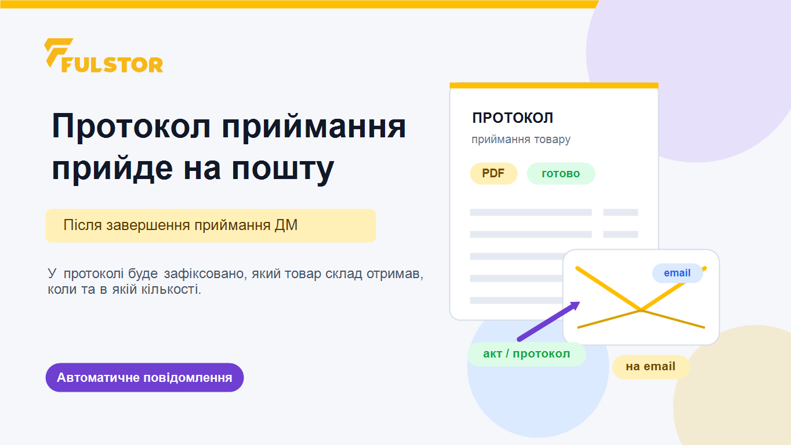Click the 'Після завершення приймання ДМ' banner

click(x=211, y=225)
